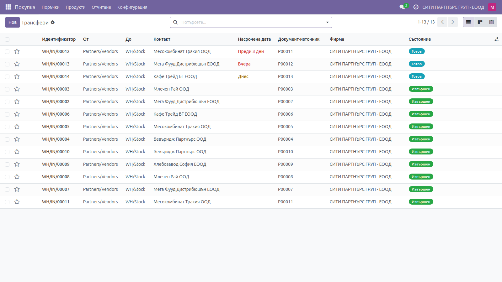502x282 pixels.
Task: Click the Извършен badge for WH/IN/00003
Action: point(421,89)
